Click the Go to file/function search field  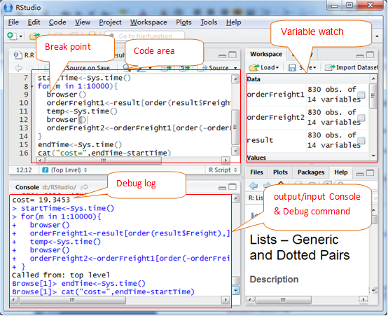[145, 36]
